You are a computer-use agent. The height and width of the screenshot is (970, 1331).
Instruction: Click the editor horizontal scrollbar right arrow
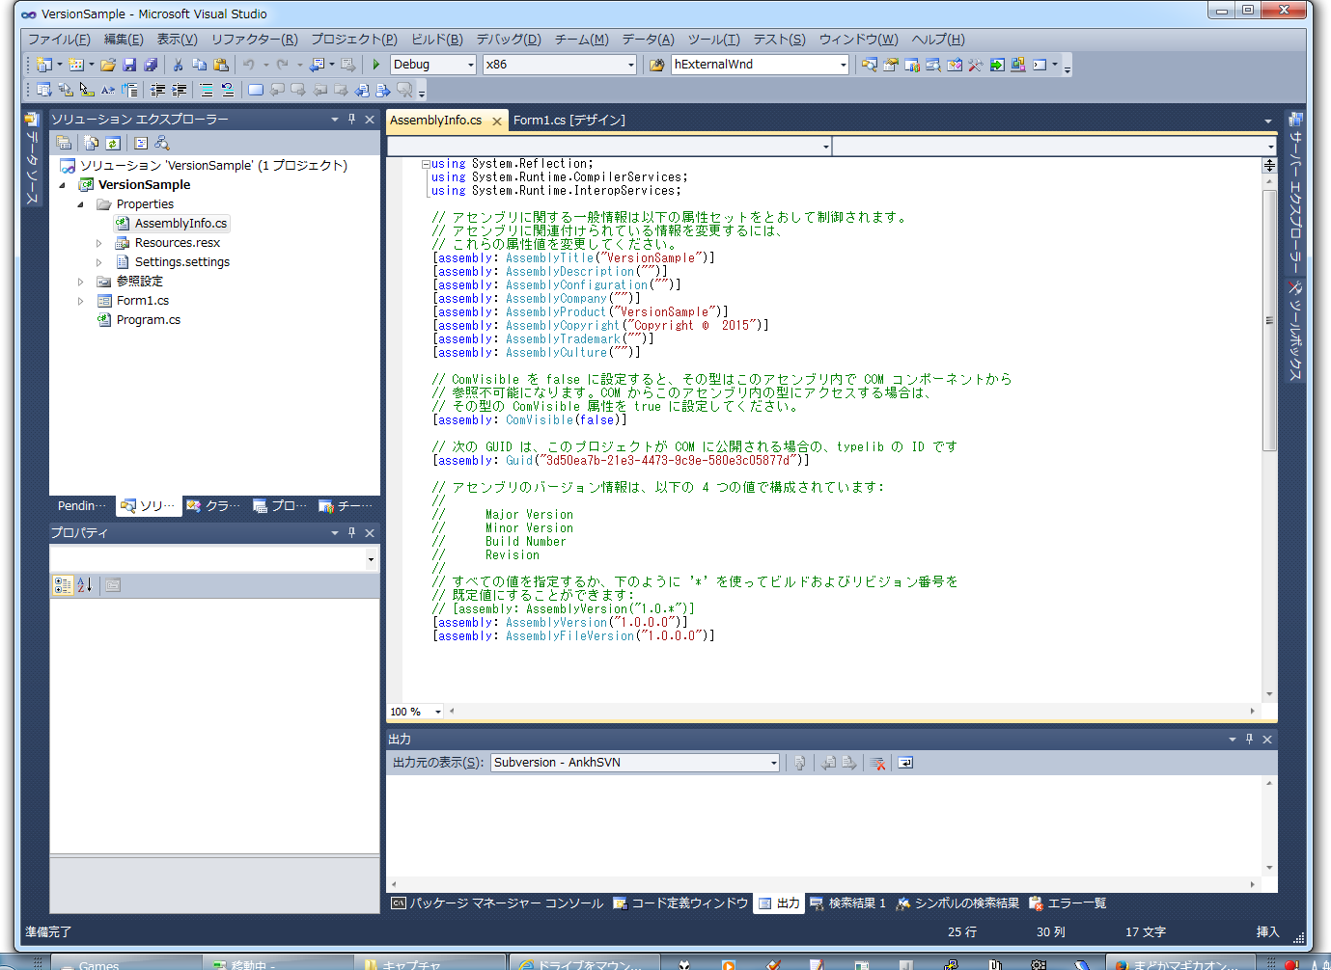tap(1253, 712)
